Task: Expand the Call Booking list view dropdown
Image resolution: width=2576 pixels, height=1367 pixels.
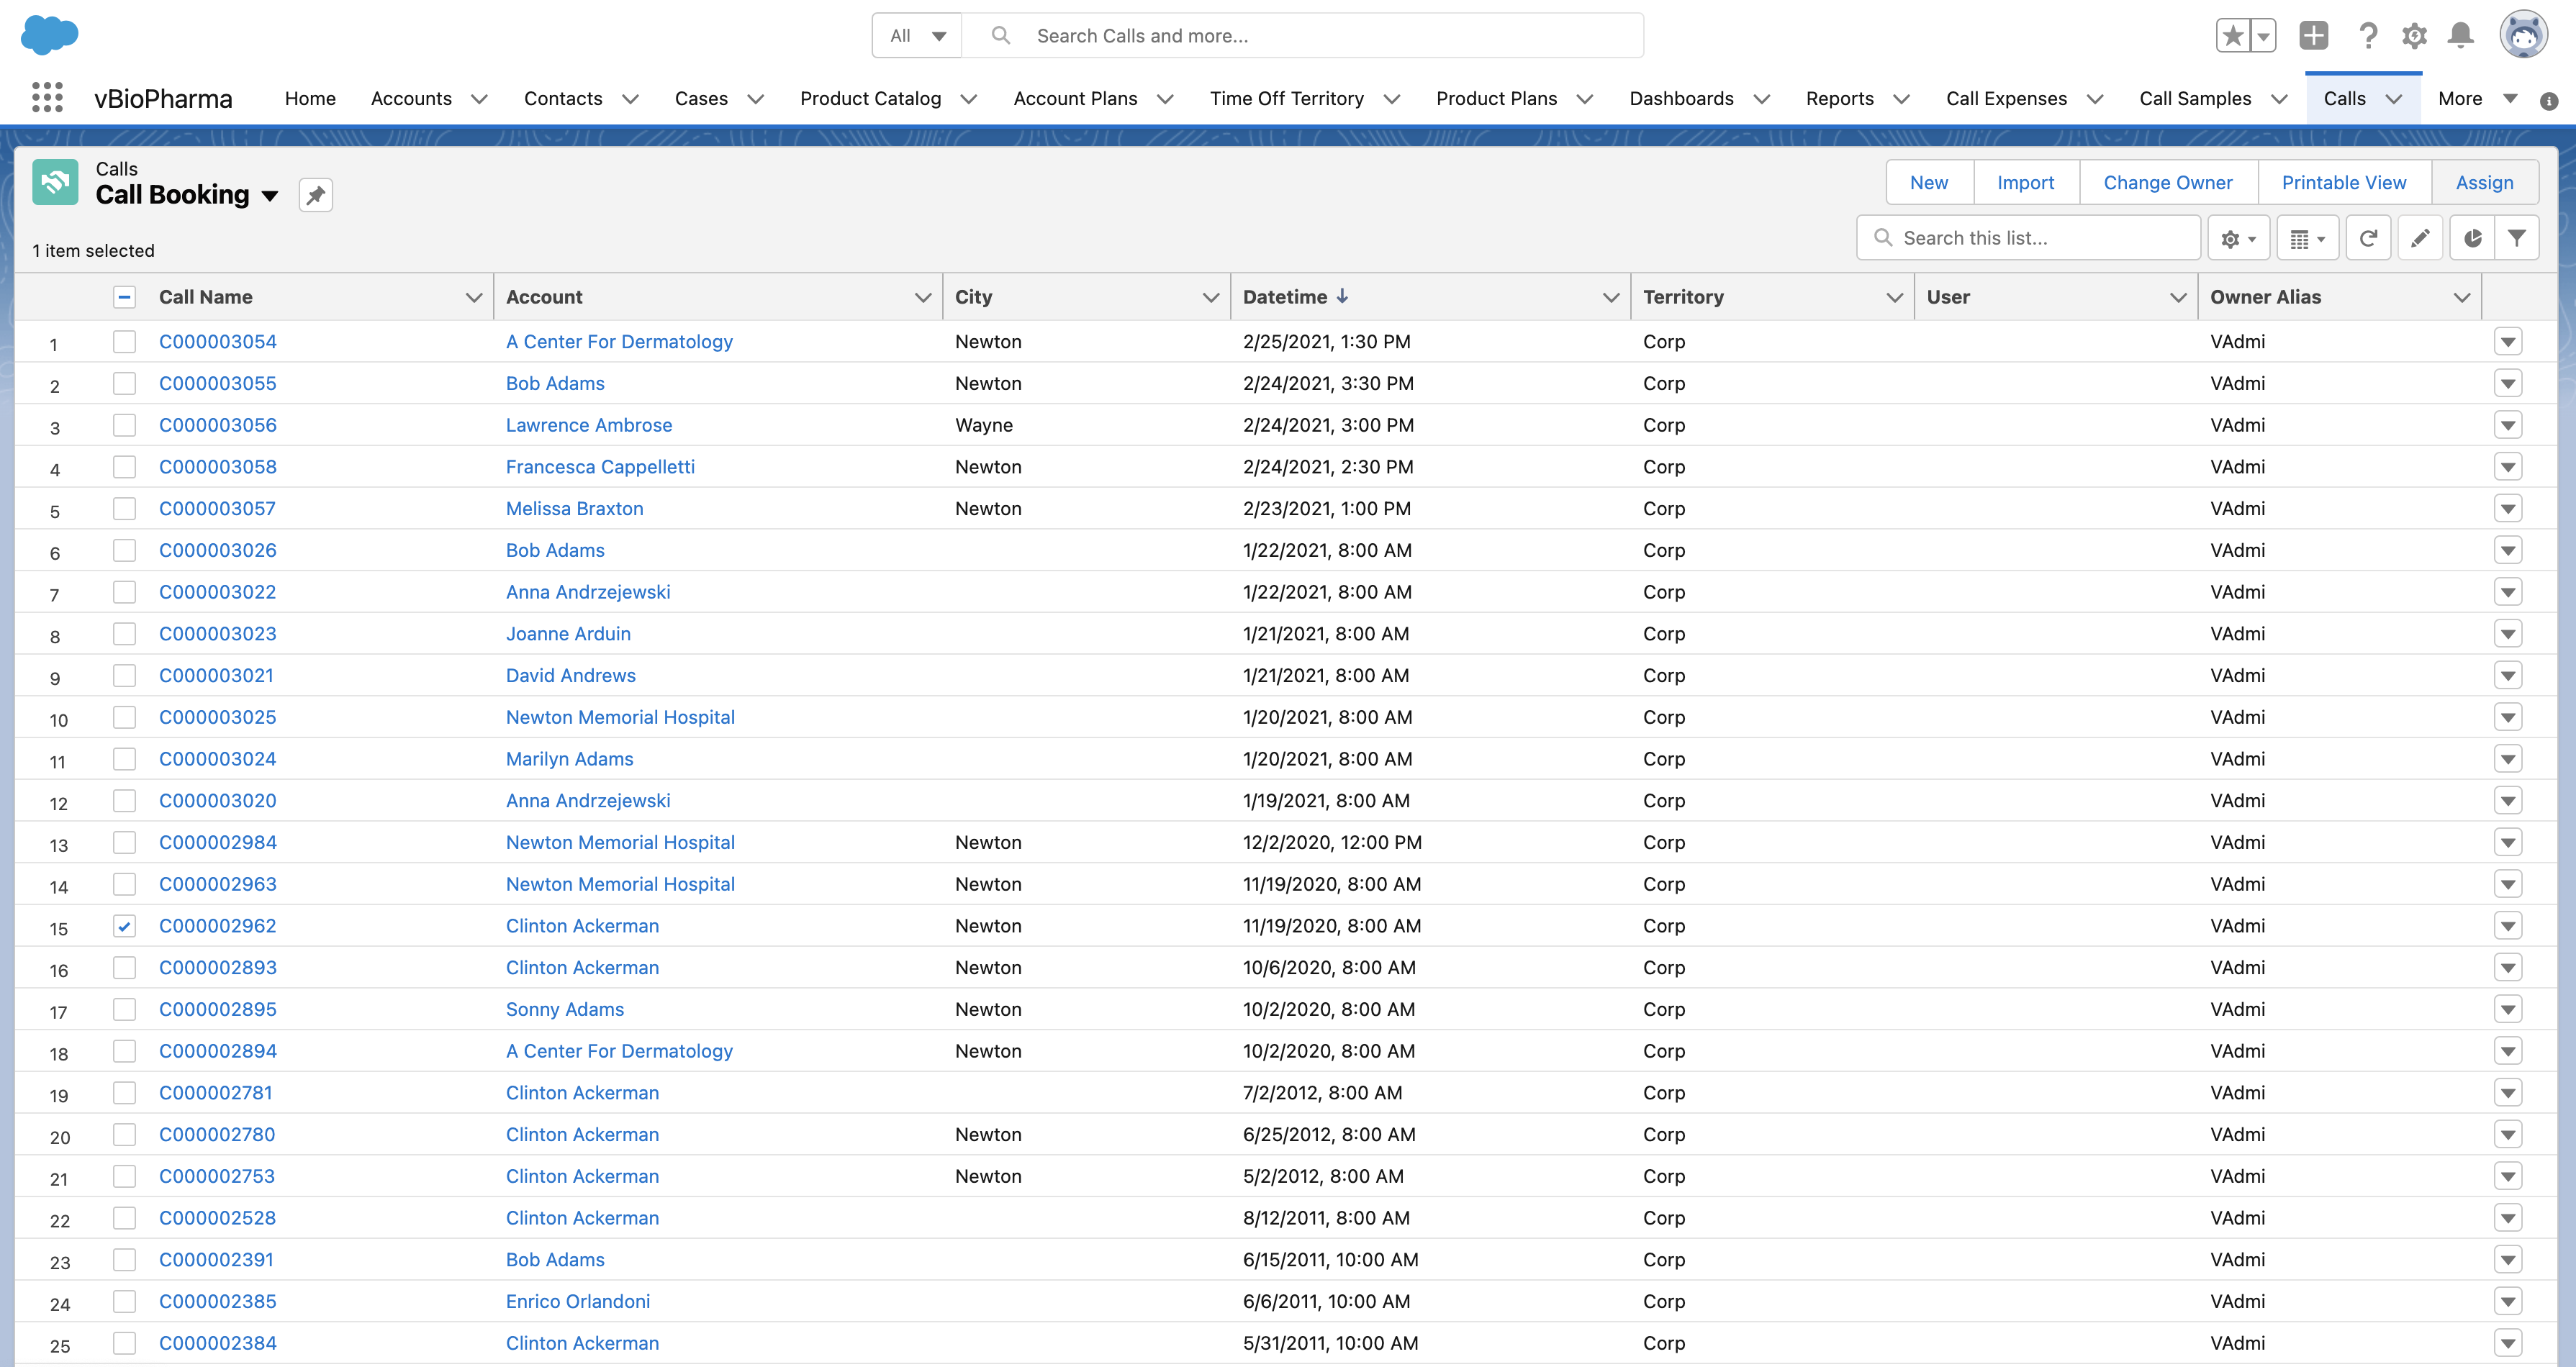Action: pyautogui.click(x=270, y=196)
